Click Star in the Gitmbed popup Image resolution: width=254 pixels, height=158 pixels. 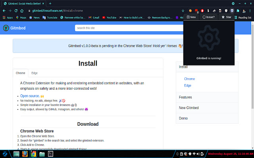pos(226,17)
